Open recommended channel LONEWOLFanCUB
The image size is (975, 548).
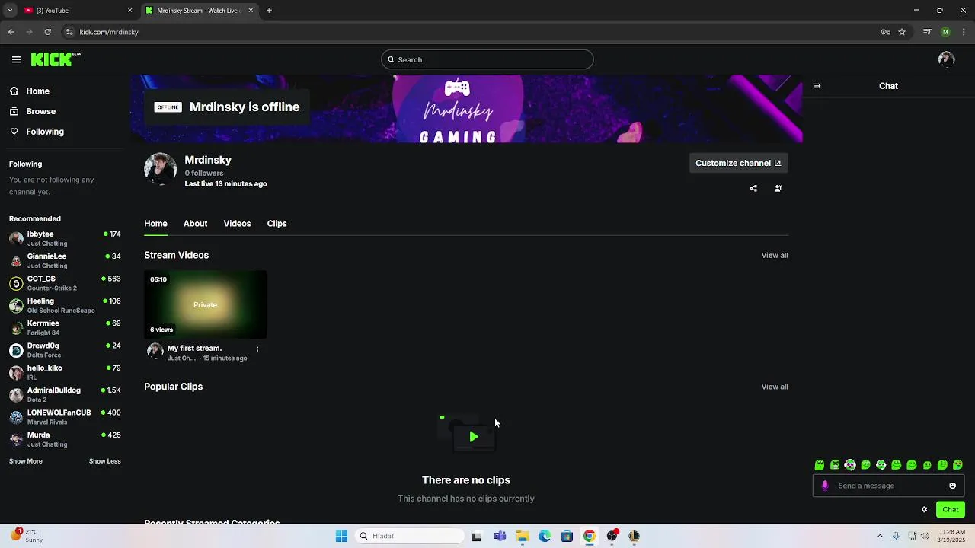(65, 417)
